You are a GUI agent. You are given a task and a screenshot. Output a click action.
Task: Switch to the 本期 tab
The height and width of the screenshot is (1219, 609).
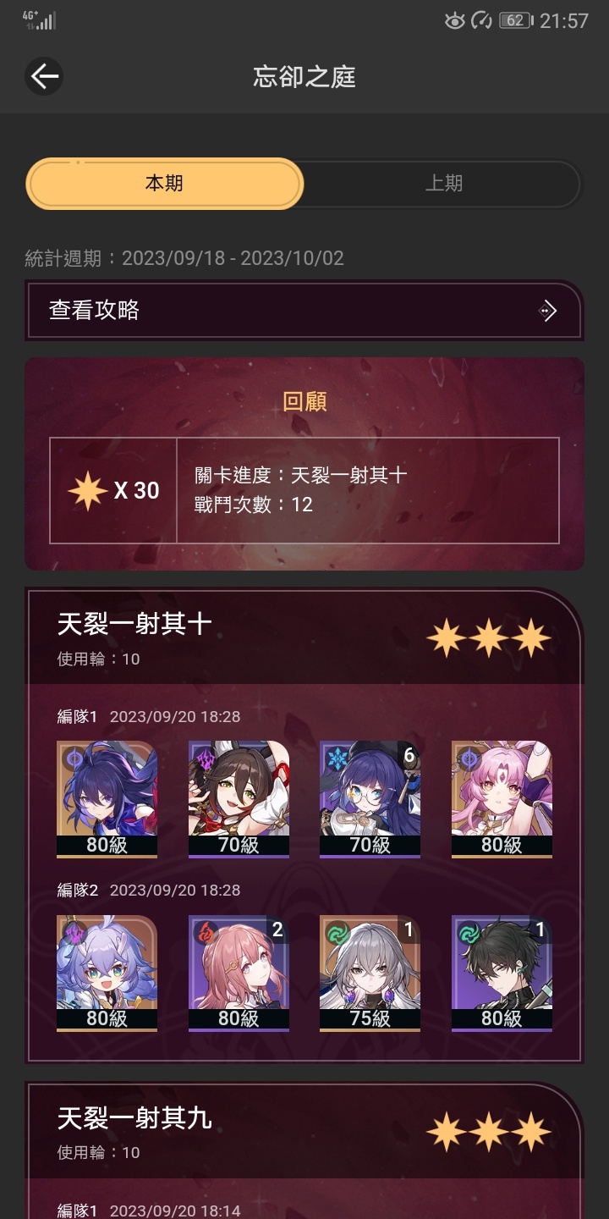[x=164, y=183]
